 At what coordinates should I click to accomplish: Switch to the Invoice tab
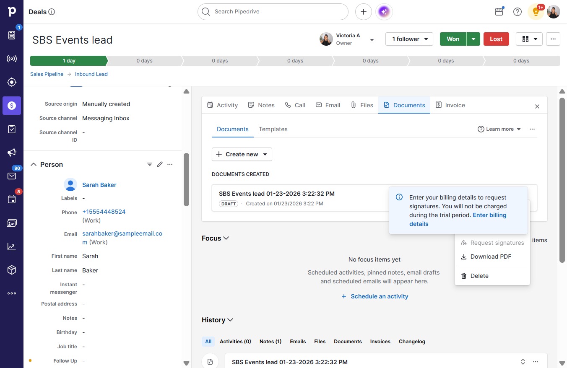[x=450, y=105]
